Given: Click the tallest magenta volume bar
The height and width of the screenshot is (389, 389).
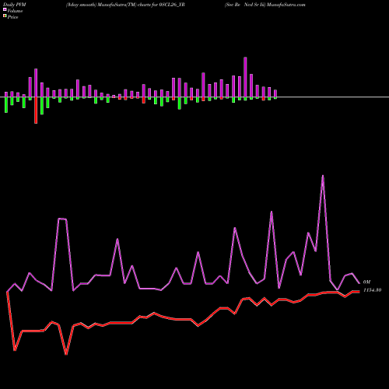Looking at the screenshot, I should [x=245, y=77].
